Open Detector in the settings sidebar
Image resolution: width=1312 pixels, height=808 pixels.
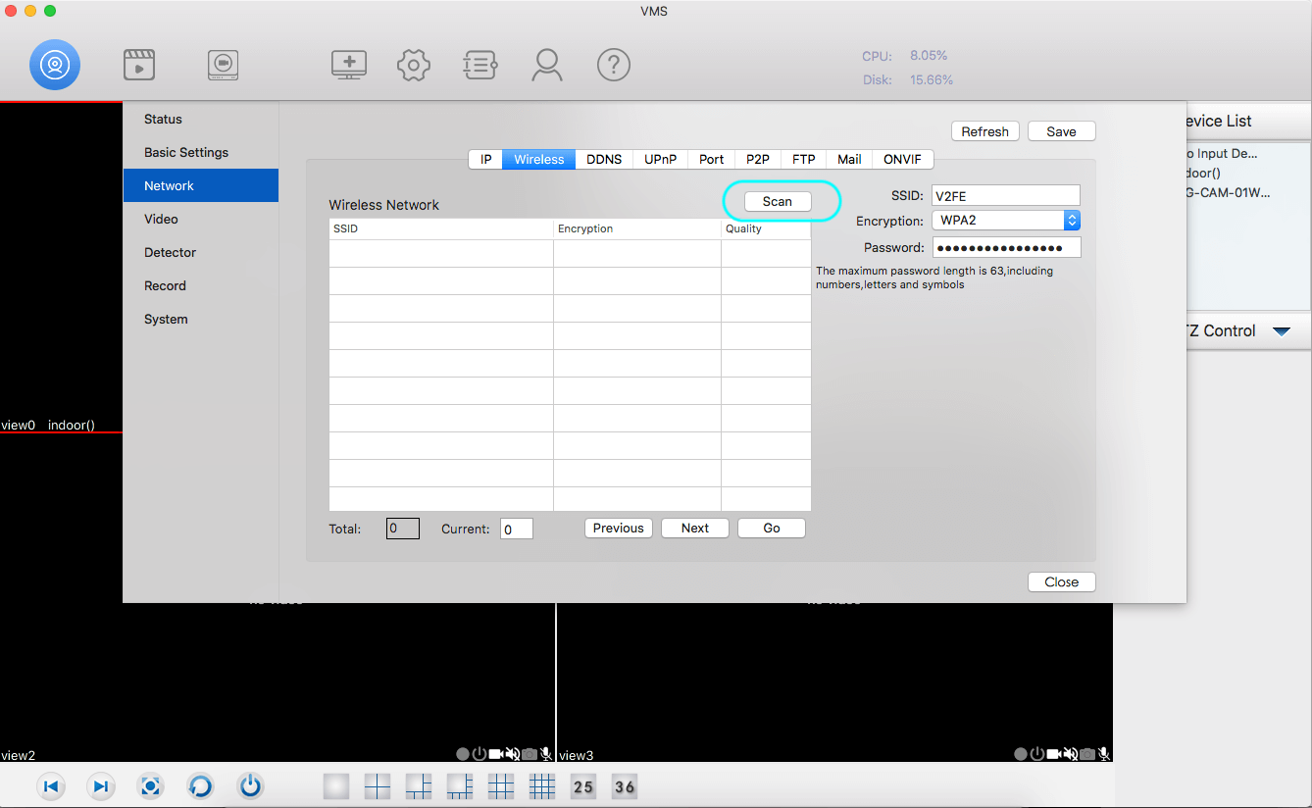[201, 252]
